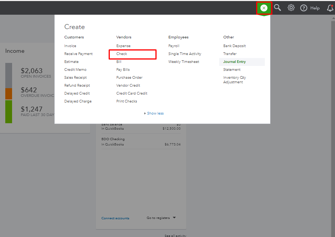Click the Connect accounts link
Viewport: 335px width, 237px height.
[x=115, y=218]
